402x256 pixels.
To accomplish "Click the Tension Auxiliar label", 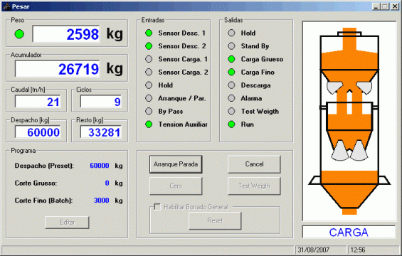I will [183, 124].
